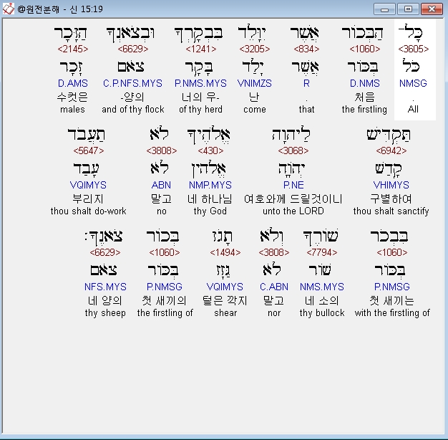This screenshot has width=448, height=440.
Task: Click the Korean gloss '네 양의'
Action: click(x=105, y=300)
